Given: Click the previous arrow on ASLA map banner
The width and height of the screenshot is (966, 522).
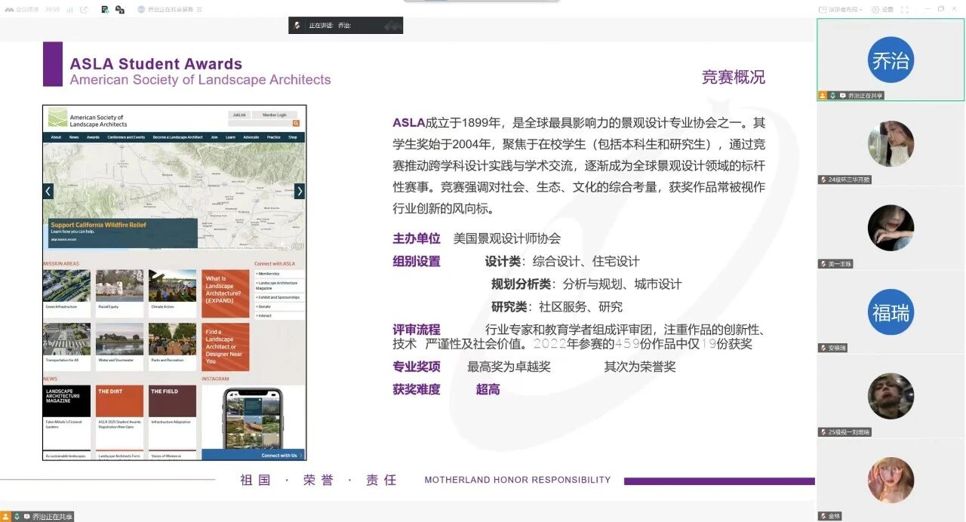Looking at the screenshot, I should pos(48,192).
